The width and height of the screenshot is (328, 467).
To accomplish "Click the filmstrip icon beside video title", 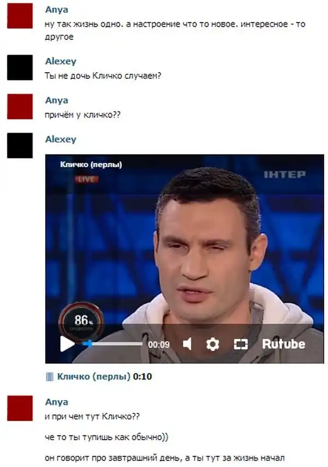I will (50, 377).
